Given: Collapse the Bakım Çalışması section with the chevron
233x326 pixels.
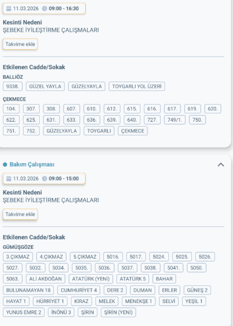Looking at the screenshot, I should tap(221, 165).
